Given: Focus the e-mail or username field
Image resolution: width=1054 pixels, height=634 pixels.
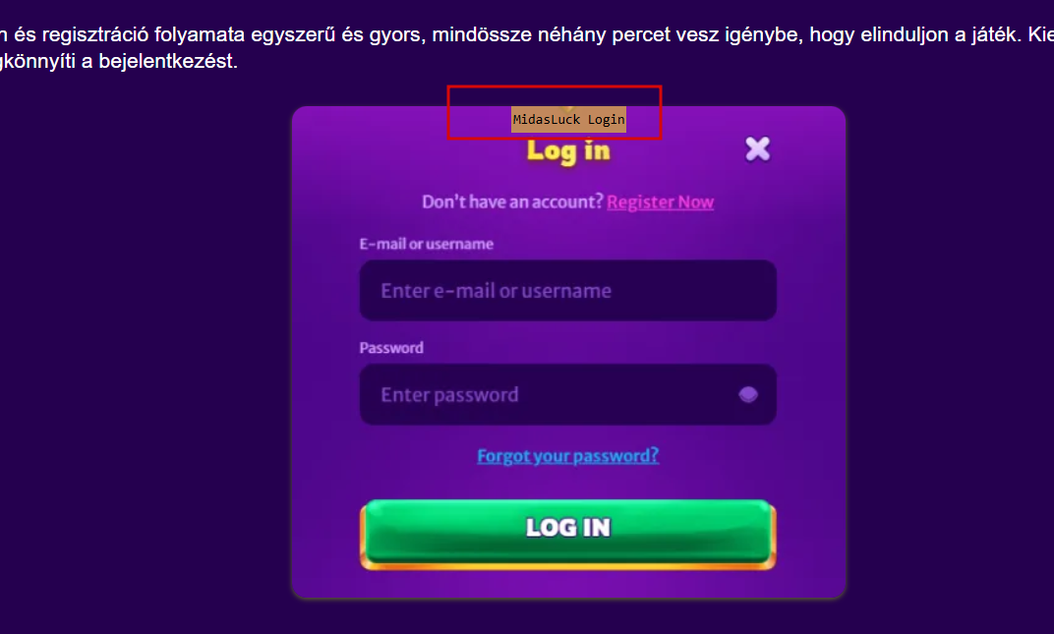Looking at the screenshot, I should pyautogui.click(x=568, y=290).
